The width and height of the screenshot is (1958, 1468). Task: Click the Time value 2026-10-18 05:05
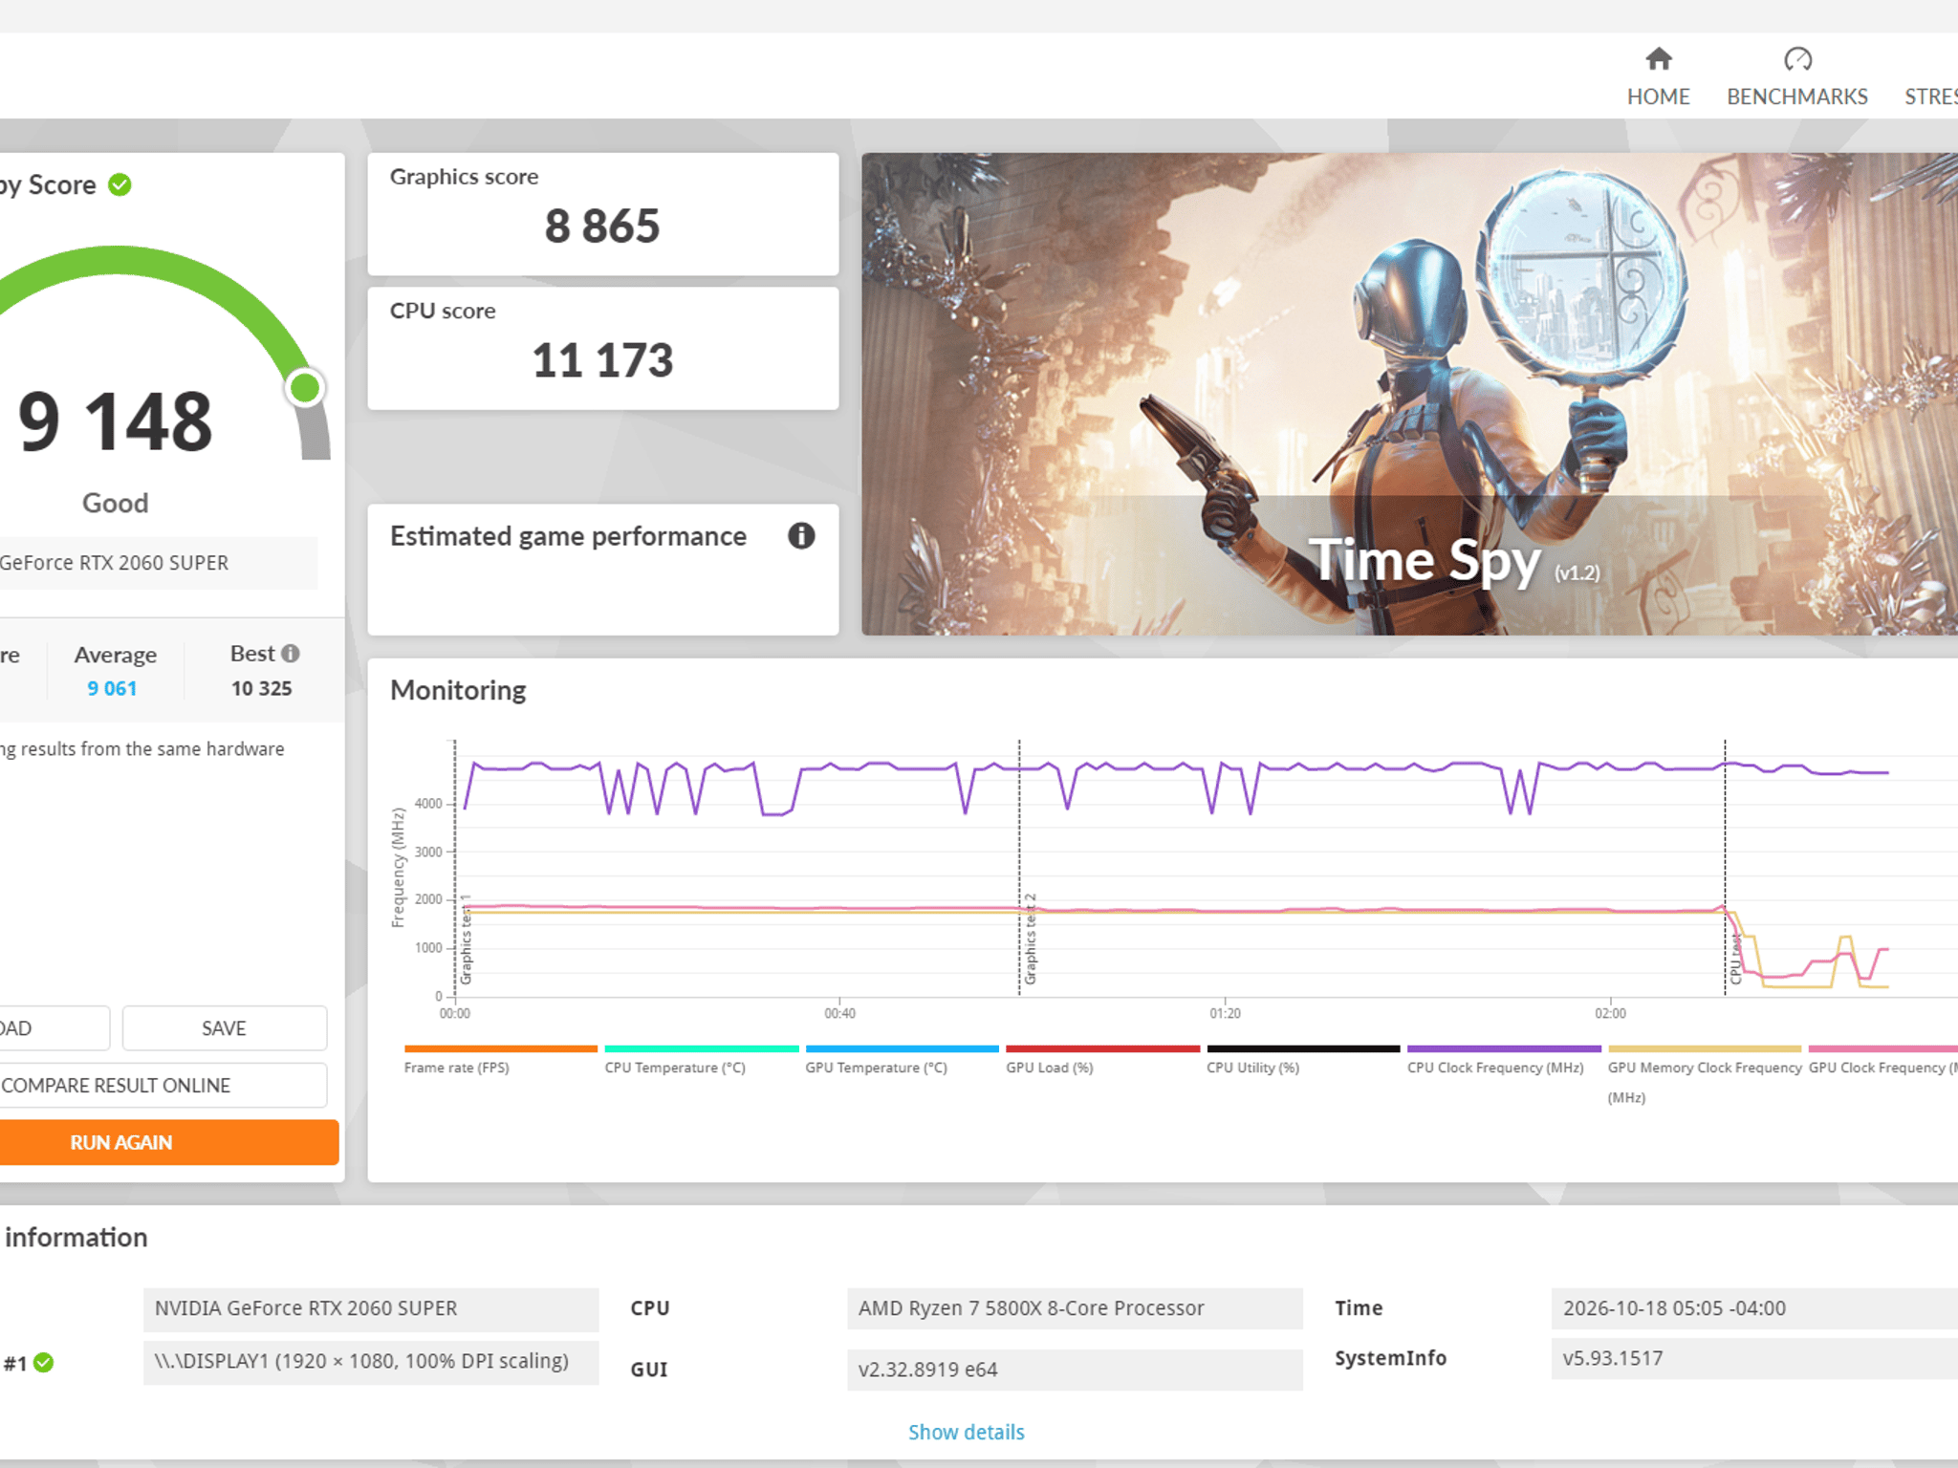coord(1754,1308)
